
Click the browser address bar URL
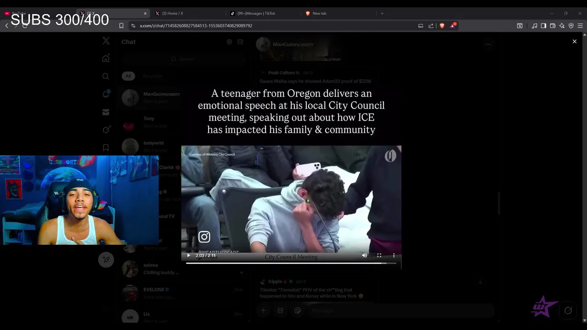tap(196, 26)
